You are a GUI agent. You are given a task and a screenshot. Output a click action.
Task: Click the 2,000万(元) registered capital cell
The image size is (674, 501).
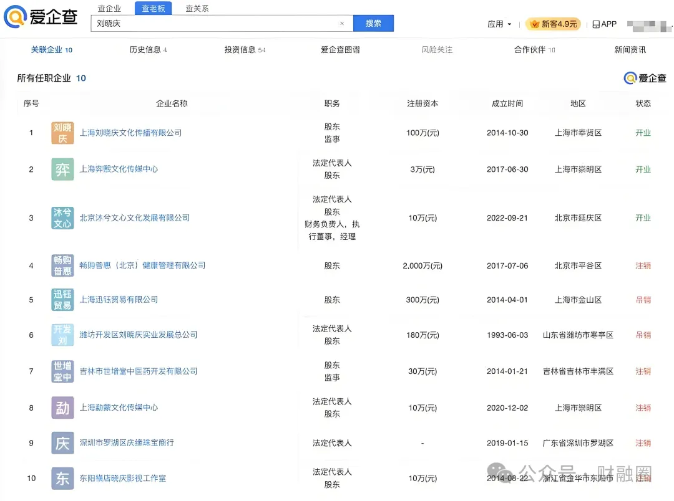(422, 265)
